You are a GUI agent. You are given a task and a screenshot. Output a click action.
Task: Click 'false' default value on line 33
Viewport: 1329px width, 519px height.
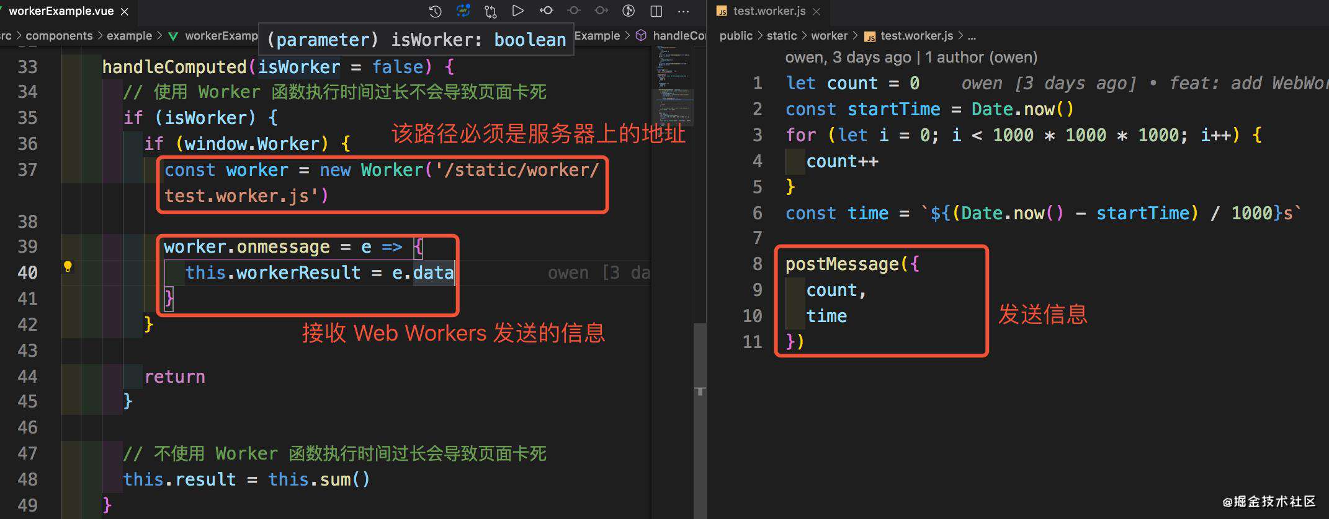point(397,67)
